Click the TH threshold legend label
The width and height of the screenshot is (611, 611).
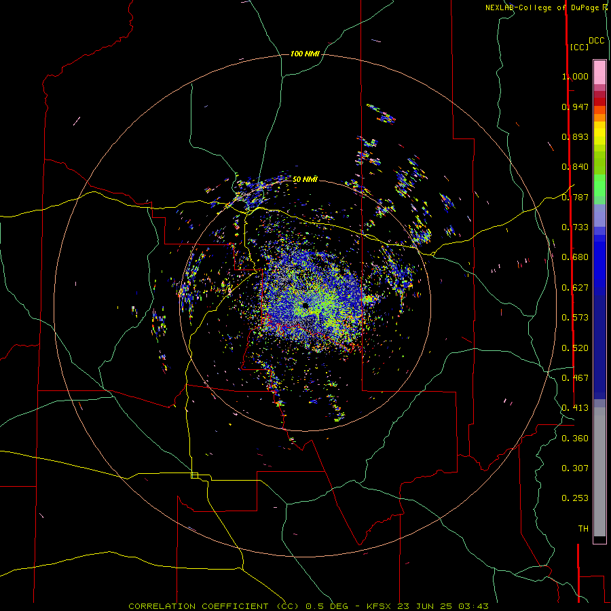tap(583, 529)
